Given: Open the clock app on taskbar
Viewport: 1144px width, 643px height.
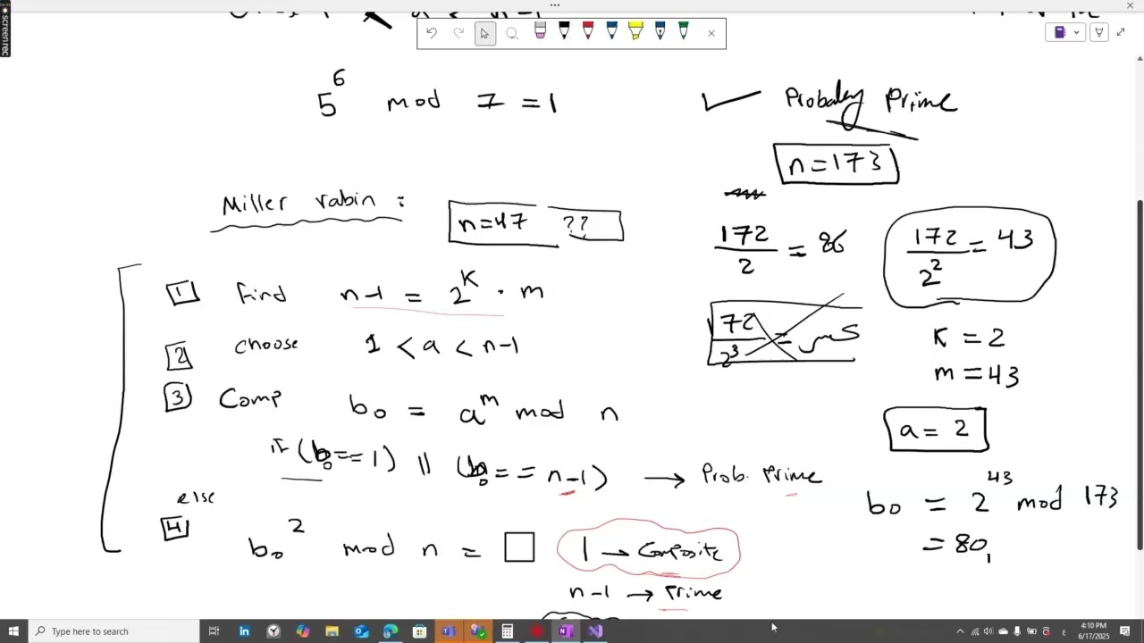Looking at the screenshot, I should point(273,631).
